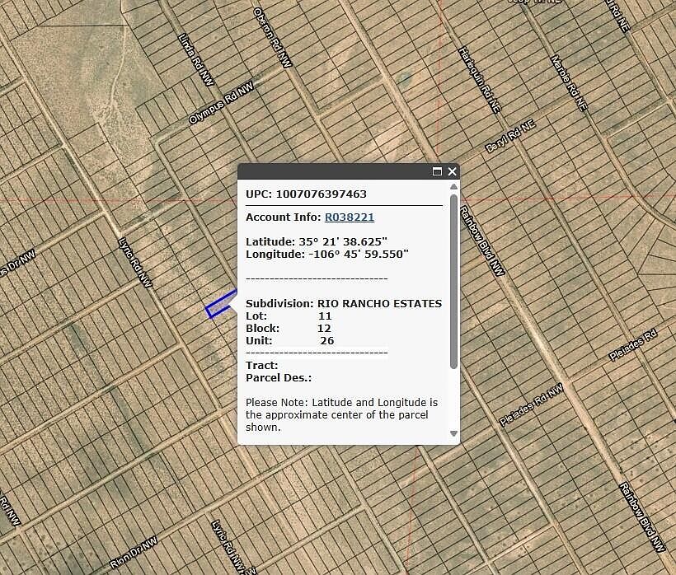The height and width of the screenshot is (575, 676).
Task: Open account link R038221
Action: (x=350, y=217)
